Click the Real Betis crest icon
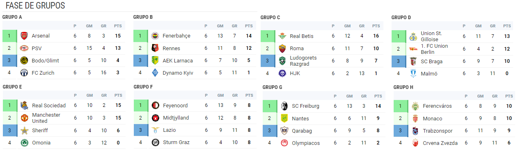The height and width of the screenshot is (151, 516). (282, 36)
